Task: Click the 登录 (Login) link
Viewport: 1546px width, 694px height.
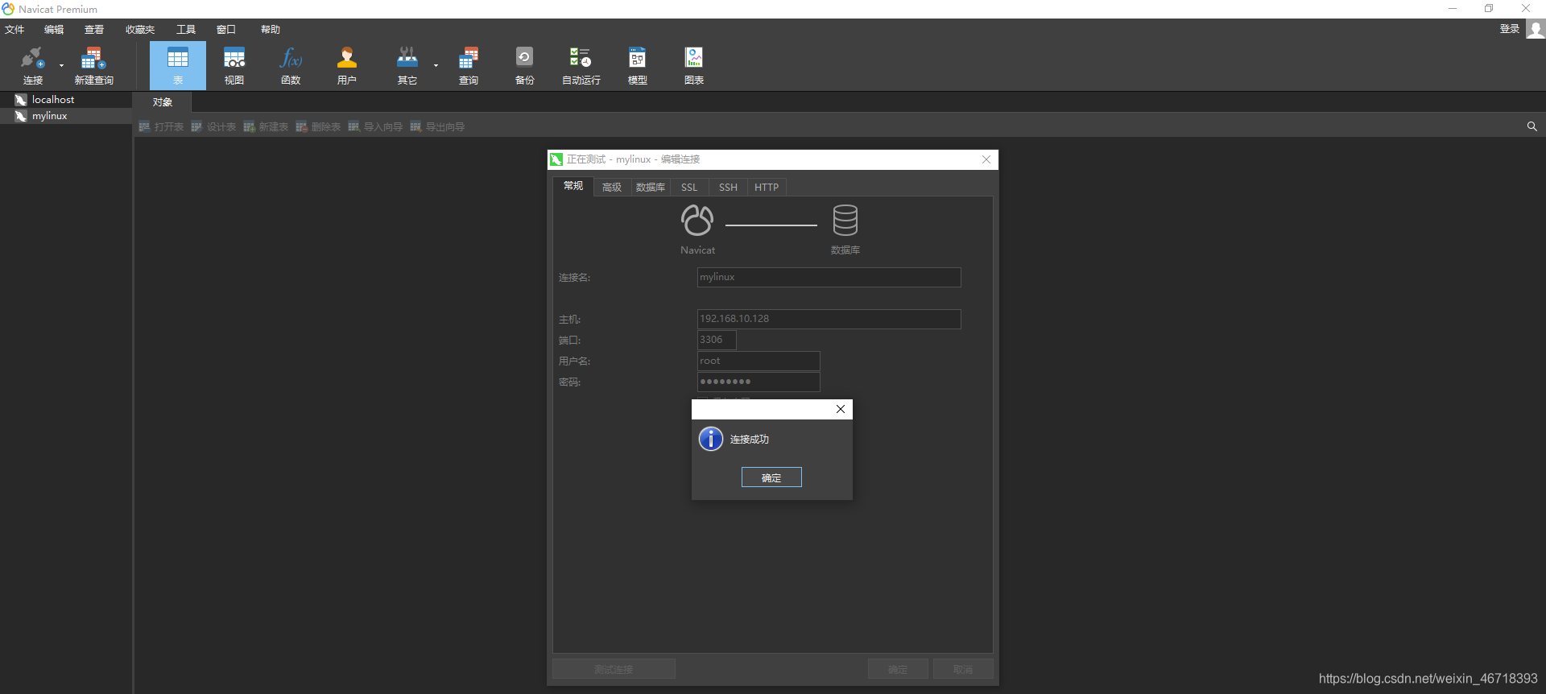Action: point(1510,29)
